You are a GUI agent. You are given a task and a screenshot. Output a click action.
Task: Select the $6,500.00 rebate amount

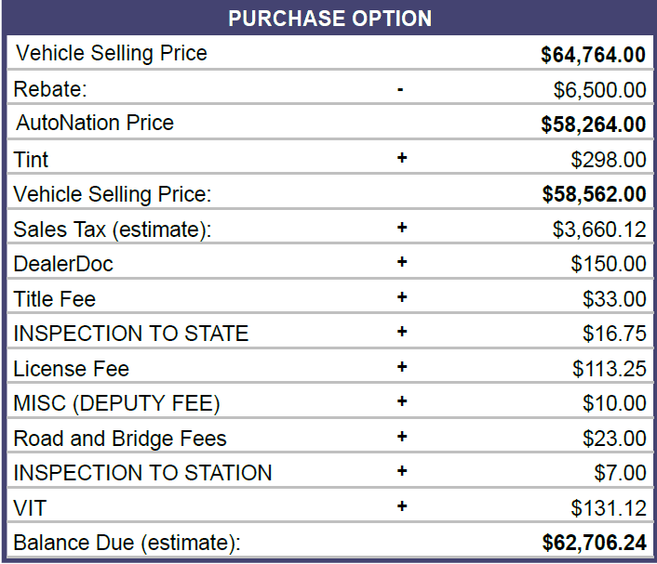[x=598, y=90]
